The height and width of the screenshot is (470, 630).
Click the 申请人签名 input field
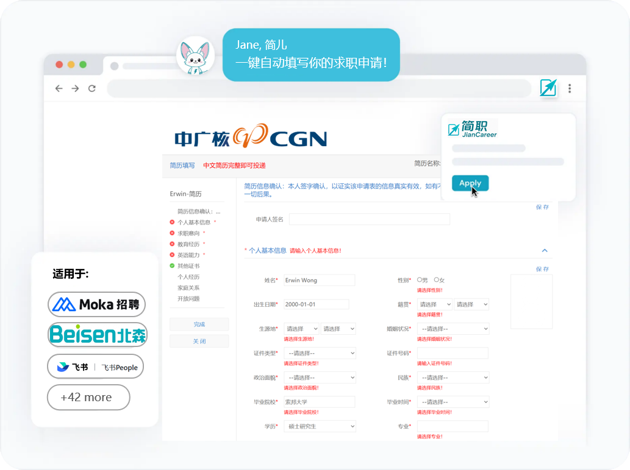pyautogui.click(x=369, y=219)
